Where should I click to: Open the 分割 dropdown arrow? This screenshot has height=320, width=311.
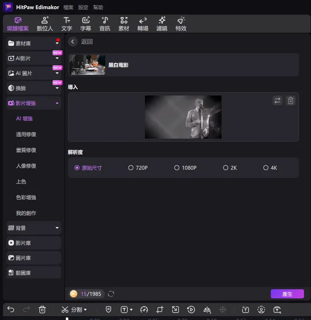coord(85,309)
